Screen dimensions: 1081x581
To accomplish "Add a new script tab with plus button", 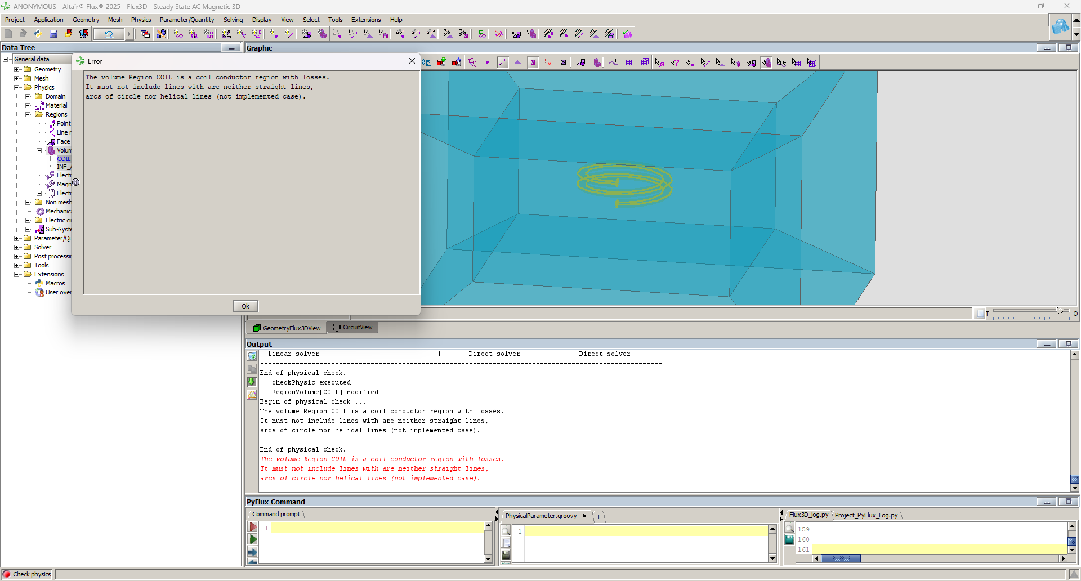I will click(598, 517).
